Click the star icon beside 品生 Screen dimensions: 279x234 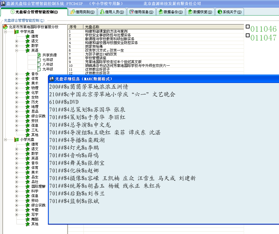click(28, 177)
